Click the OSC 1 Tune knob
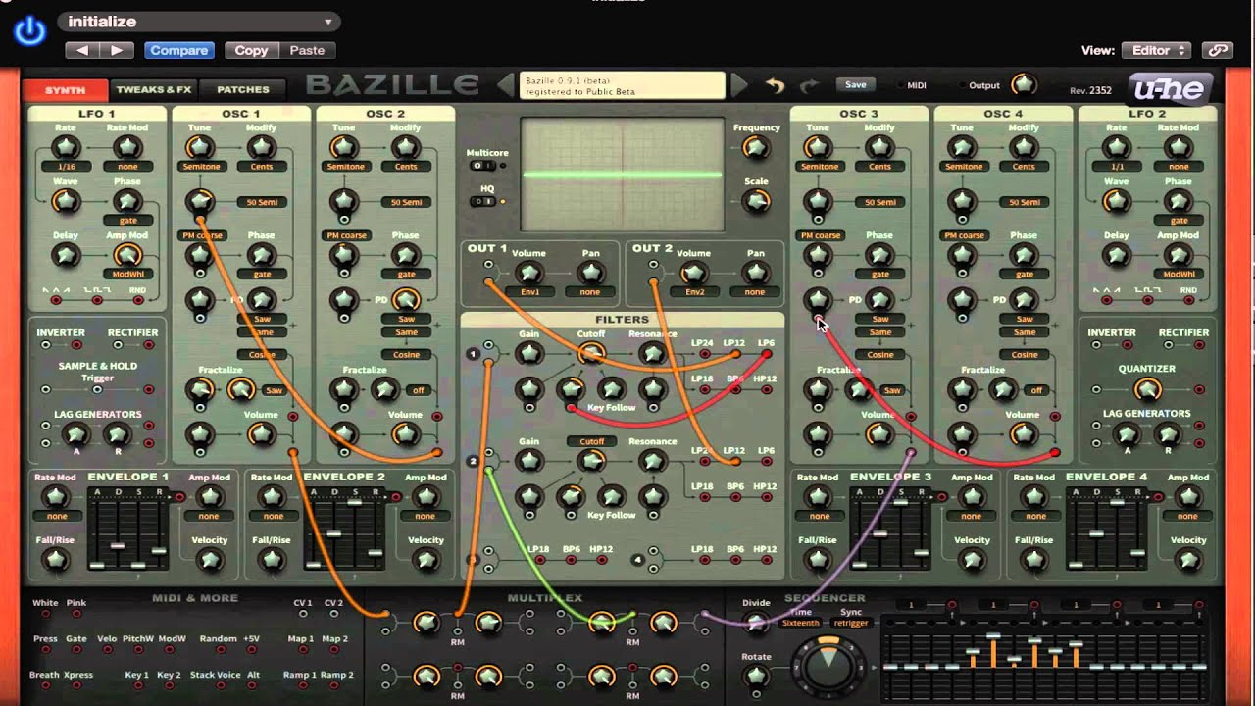 coord(200,148)
